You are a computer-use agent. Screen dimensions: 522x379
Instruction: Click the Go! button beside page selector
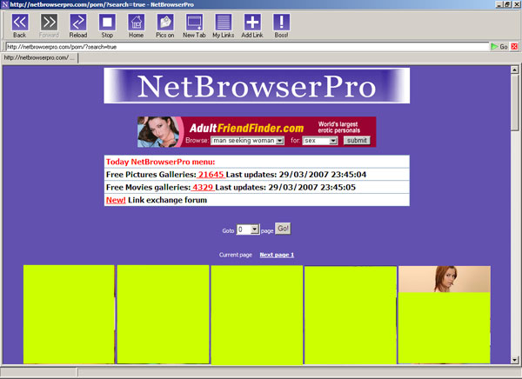(x=283, y=229)
